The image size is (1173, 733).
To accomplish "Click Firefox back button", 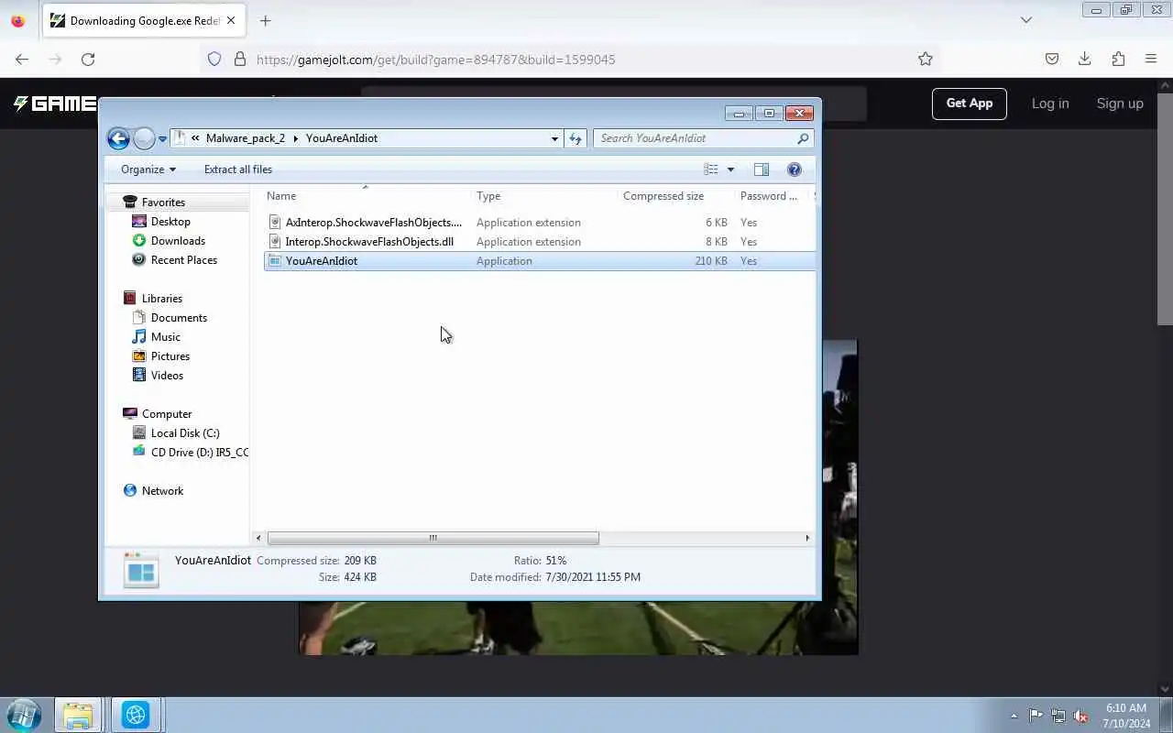I will point(22,59).
